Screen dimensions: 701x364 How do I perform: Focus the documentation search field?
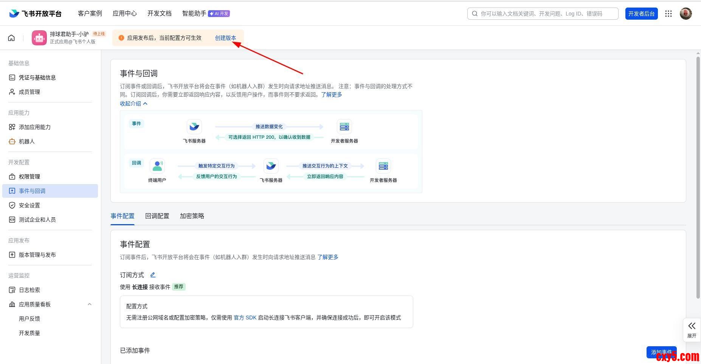coord(543,14)
